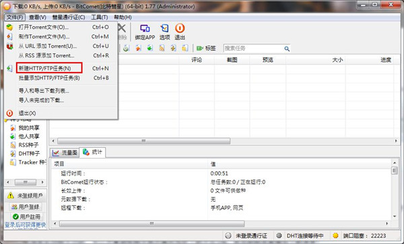Select RSS种子 in the sidebar
Image resolution: width=404 pixels, height=244 pixels.
point(24,145)
